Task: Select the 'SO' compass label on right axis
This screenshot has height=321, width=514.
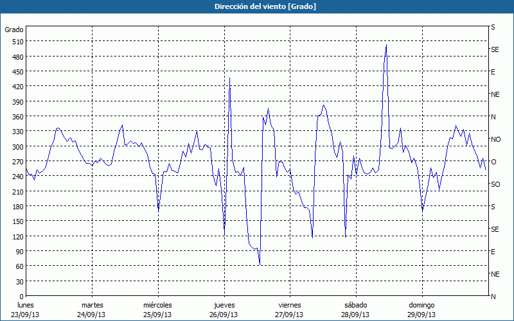Action: point(495,184)
